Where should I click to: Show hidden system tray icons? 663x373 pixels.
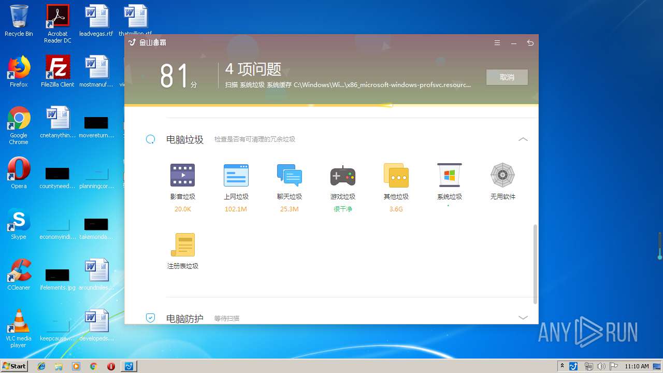coord(562,366)
